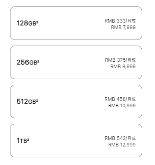
Task: Open footnote 2 beside 1TB
Action: [x=28, y=140]
